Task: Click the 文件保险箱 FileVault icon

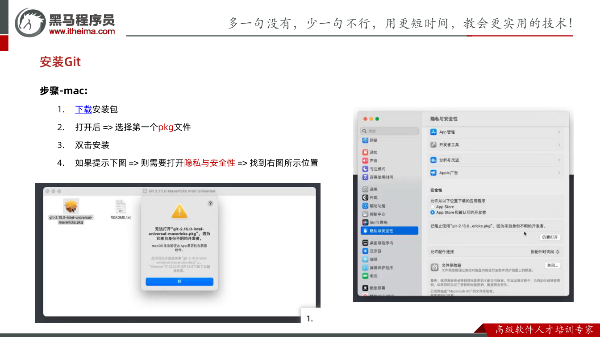Action: [x=434, y=267]
